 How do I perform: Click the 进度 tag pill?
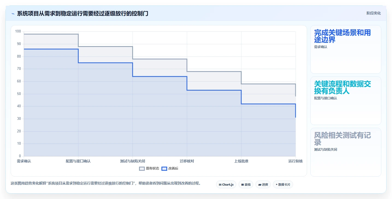[263, 185]
